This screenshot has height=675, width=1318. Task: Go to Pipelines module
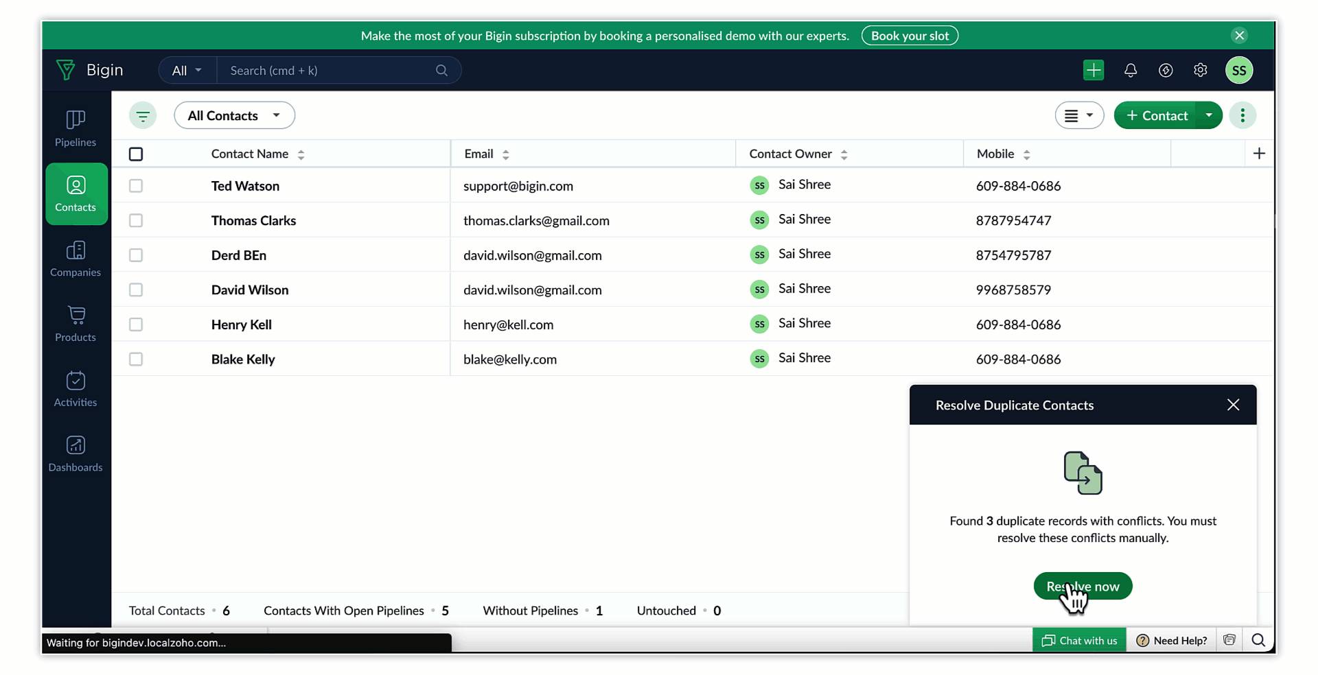pos(76,128)
